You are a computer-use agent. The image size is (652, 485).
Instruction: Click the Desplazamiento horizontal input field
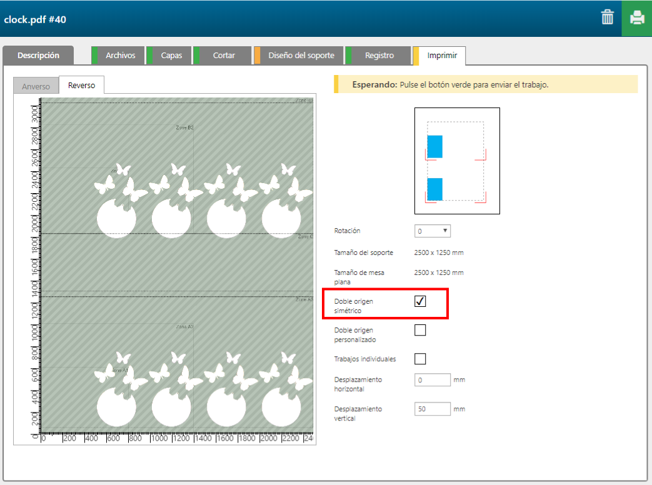(432, 380)
